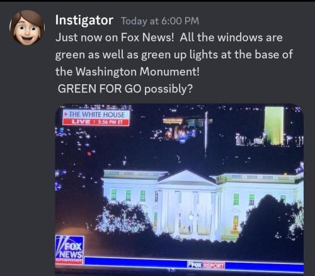315x276 pixels.
Task: Click the Fox Report ticker label
Action: click(x=206, y=265)
